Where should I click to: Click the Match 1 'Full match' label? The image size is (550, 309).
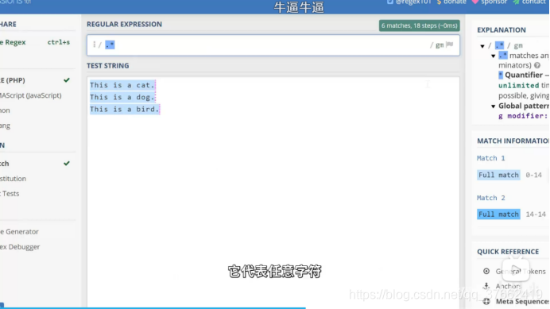click(x=498, y=175)
